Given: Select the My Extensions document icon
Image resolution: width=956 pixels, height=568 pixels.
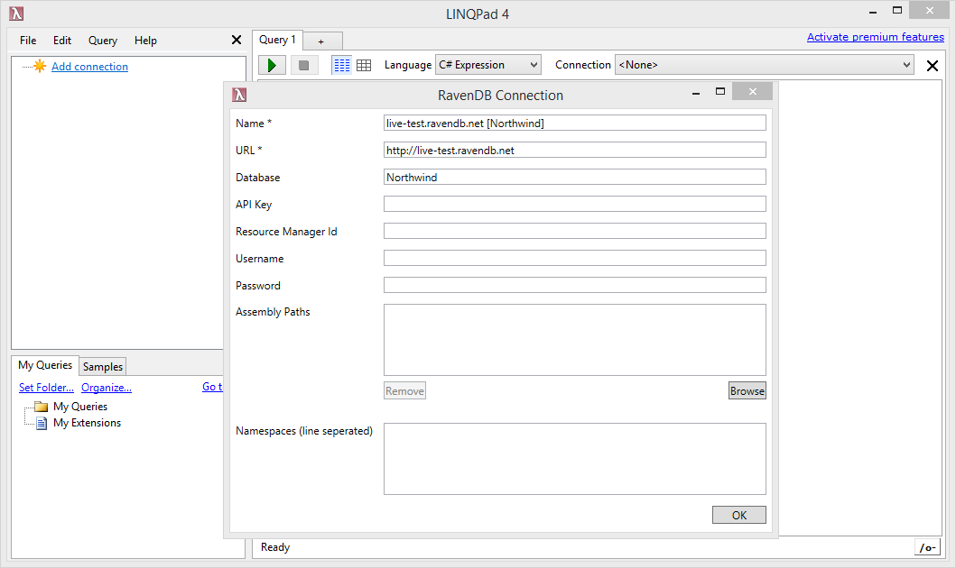Looking at the screenshot, I should click(x=42, y=423).
